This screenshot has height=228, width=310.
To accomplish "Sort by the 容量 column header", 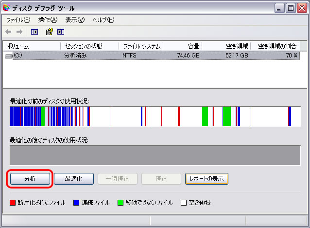I will point(182,46).
